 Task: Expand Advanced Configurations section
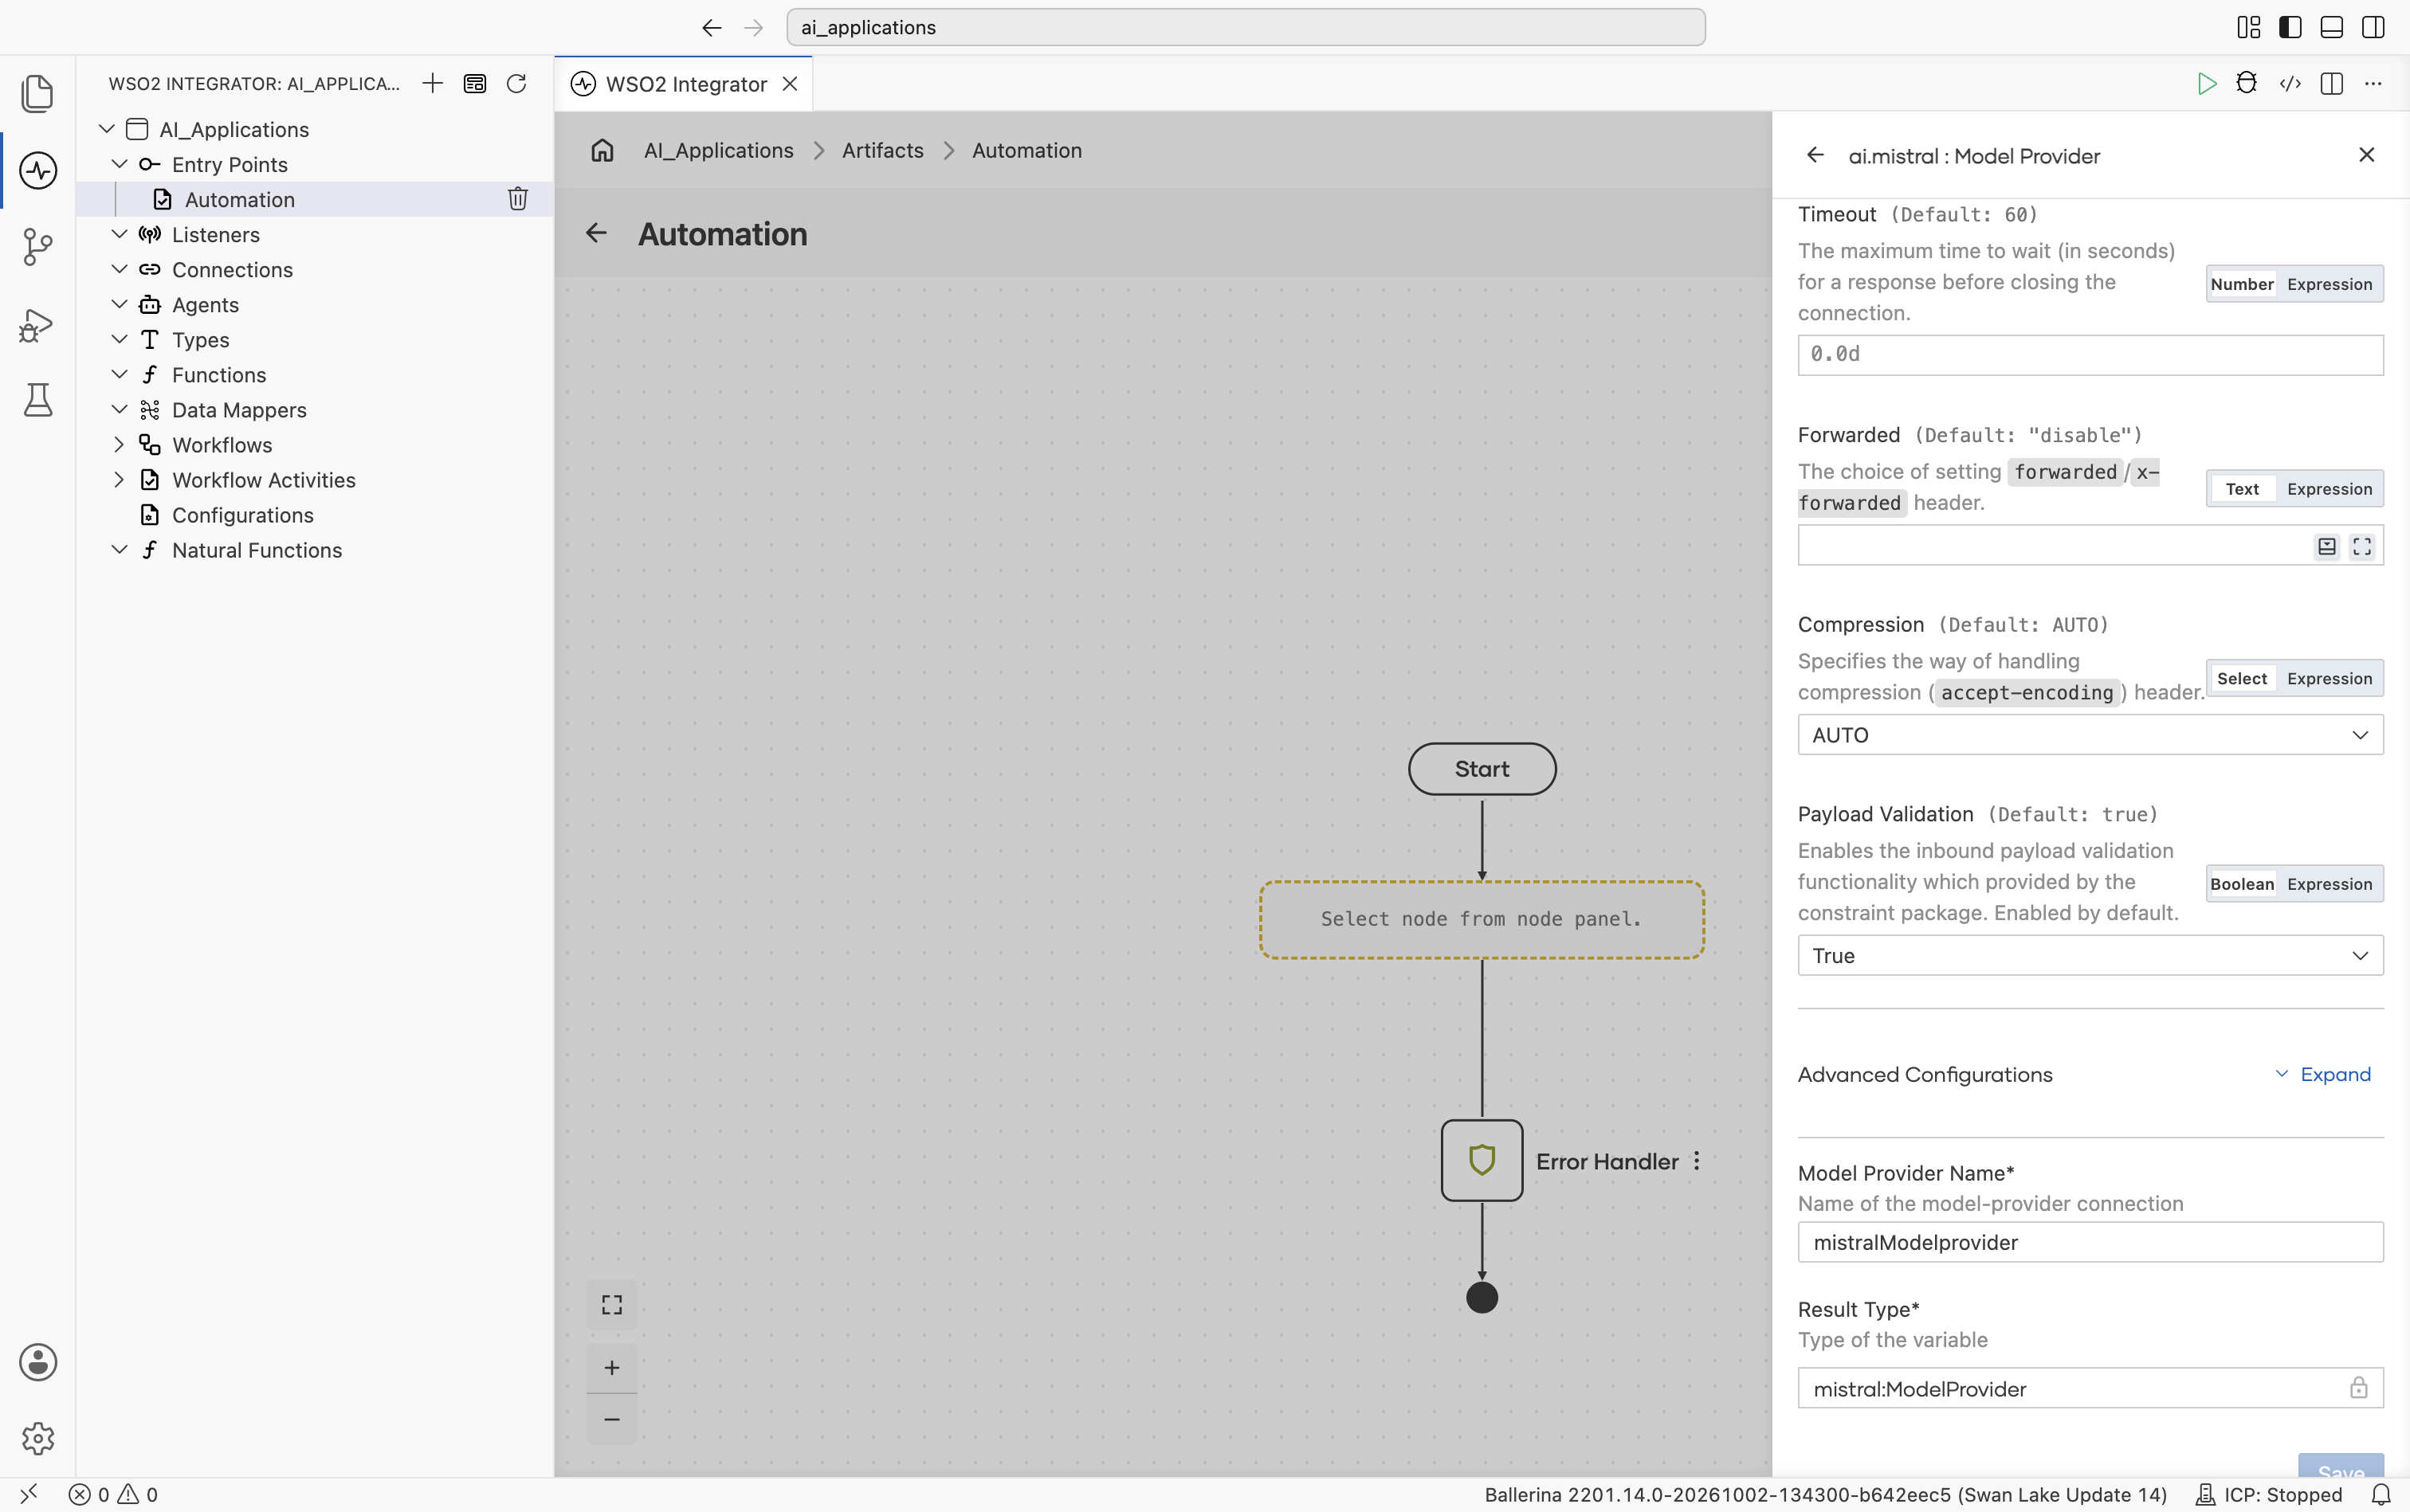tap(2323, 1074)
